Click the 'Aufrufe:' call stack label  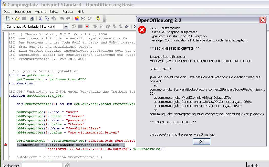253,165
